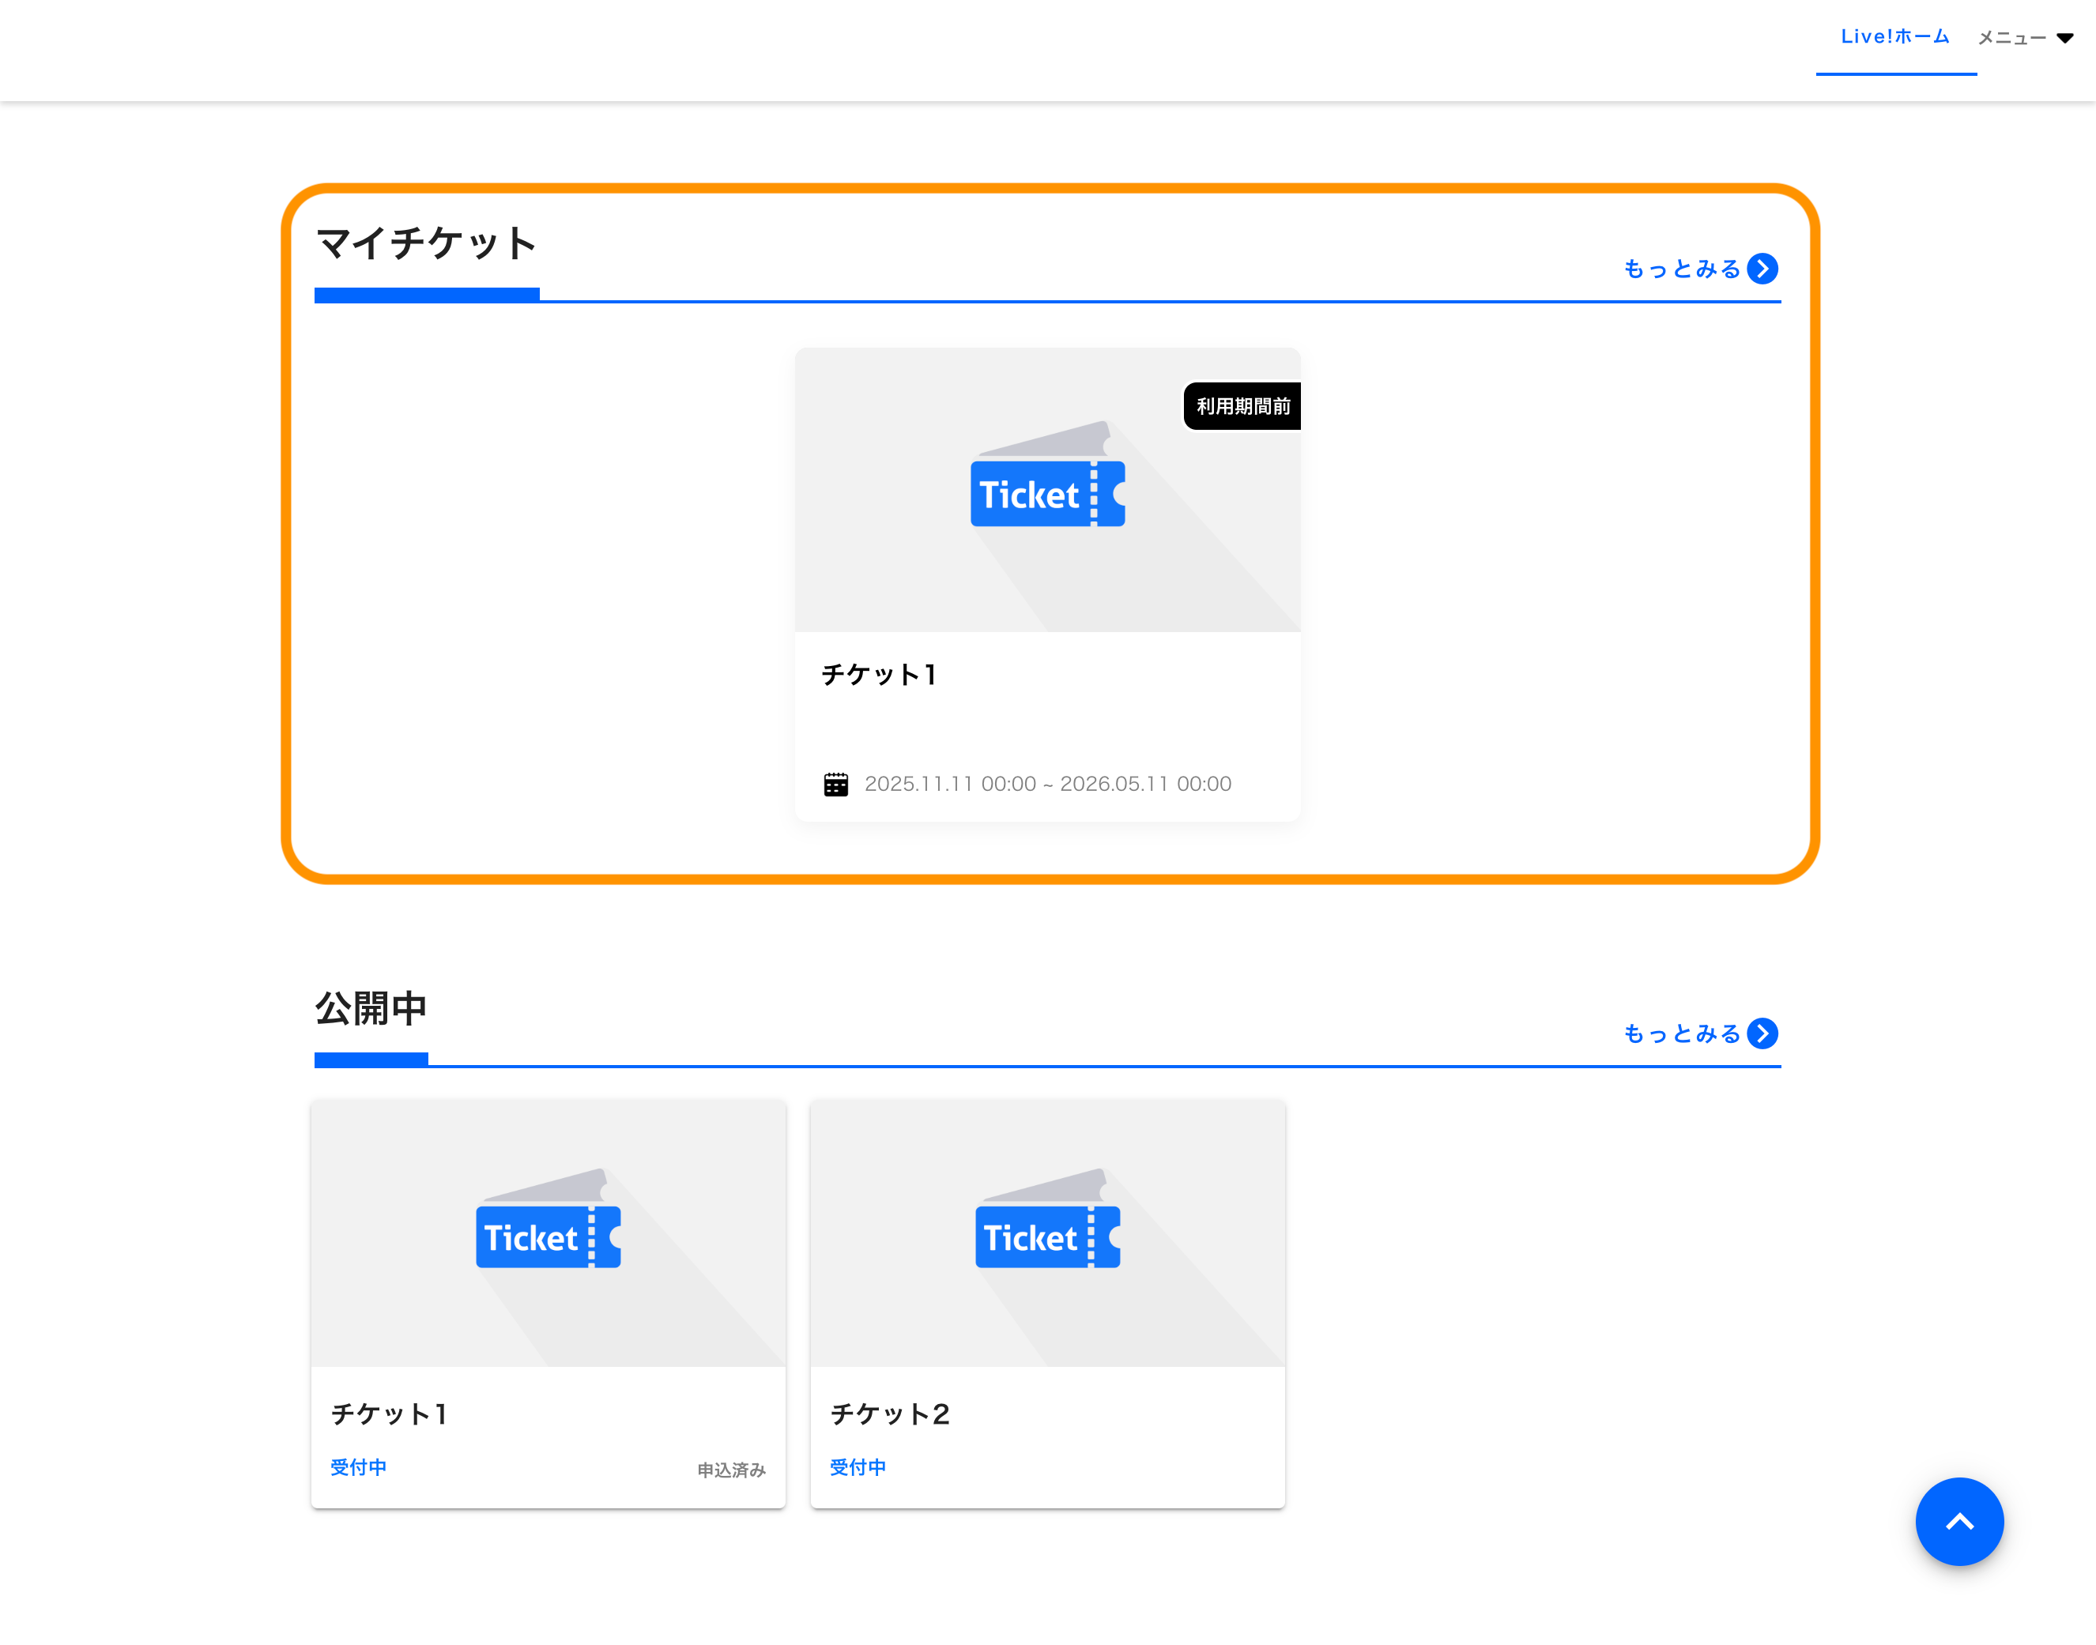
Task: Click the 利用期間前 status badge
Action: [x=1242, y=405]
